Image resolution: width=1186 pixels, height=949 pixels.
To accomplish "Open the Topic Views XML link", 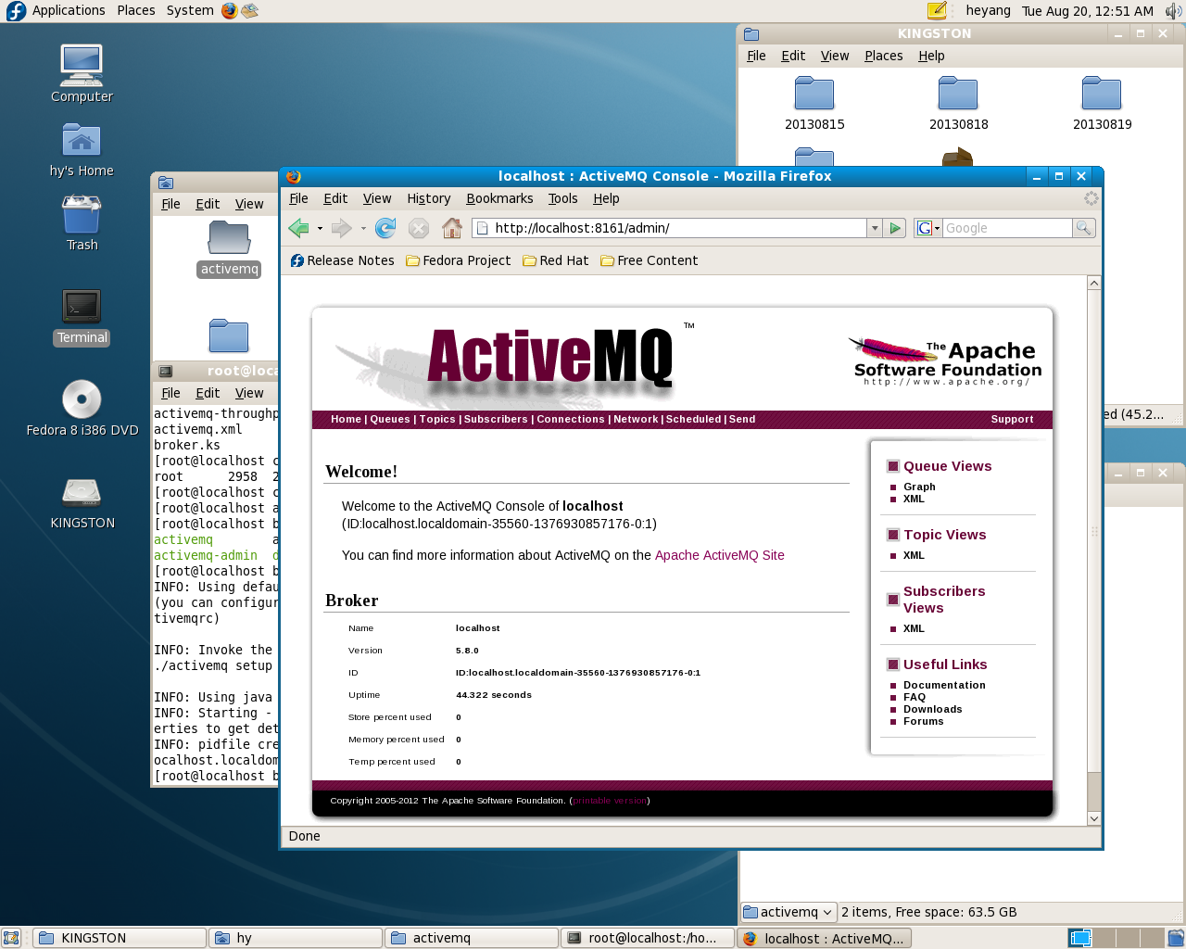I will [914, 555].
